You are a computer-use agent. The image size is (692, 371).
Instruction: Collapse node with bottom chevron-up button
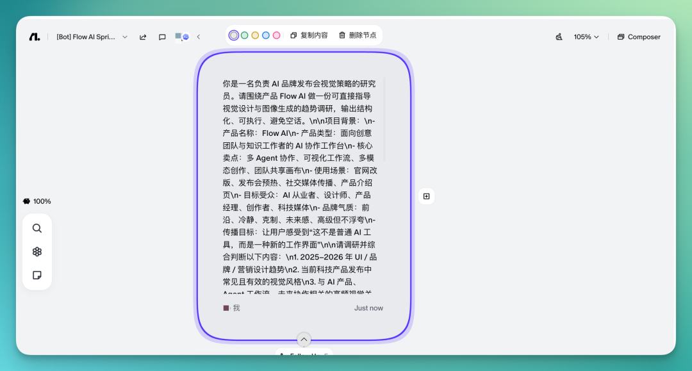304,340
